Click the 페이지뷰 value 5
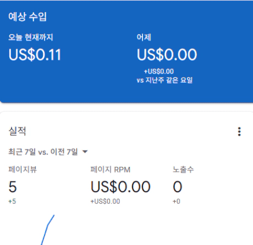This screenshot has height=245, width=253. tap(13, 187)
